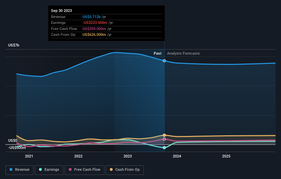Click the US$626.000m cash from op value

click(x=94, y=35)
